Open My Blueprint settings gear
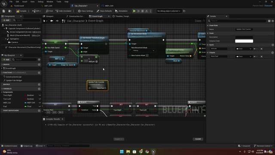 [39, 59]
